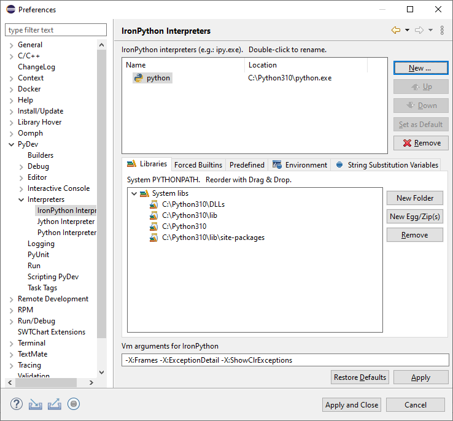Collapse the PyDev preferences tree node
The image size is (453, 421).
tap(11, 144)
